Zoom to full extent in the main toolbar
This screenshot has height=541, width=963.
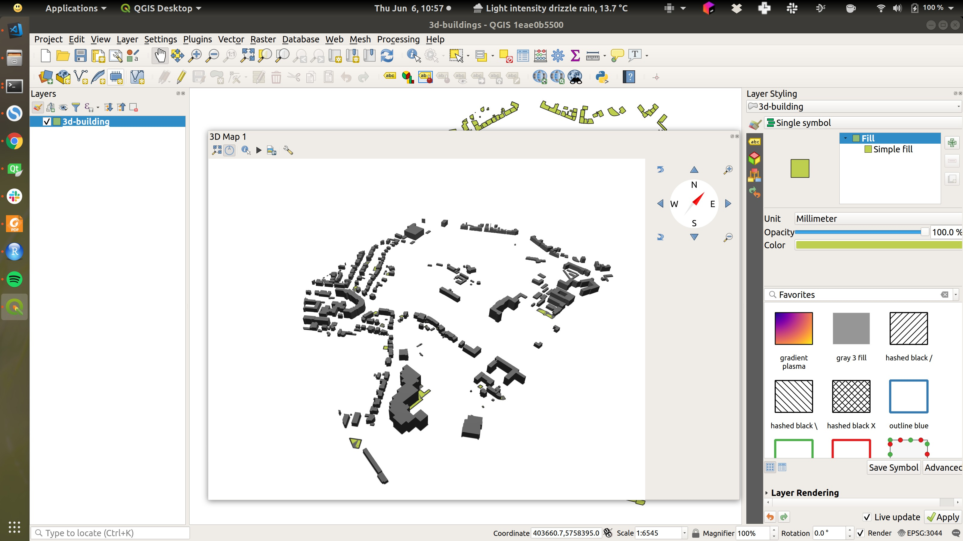pyautogui.click(x=247, y=56)
